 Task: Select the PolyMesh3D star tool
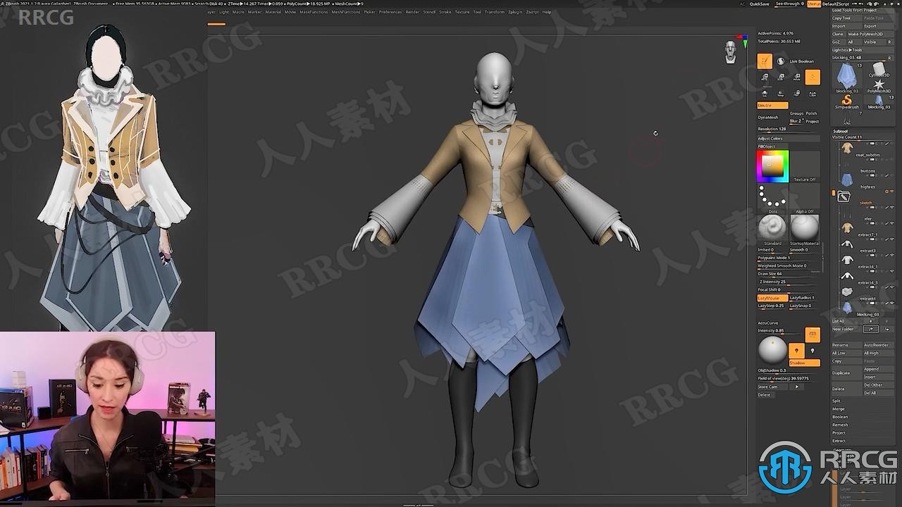(879, 86)
